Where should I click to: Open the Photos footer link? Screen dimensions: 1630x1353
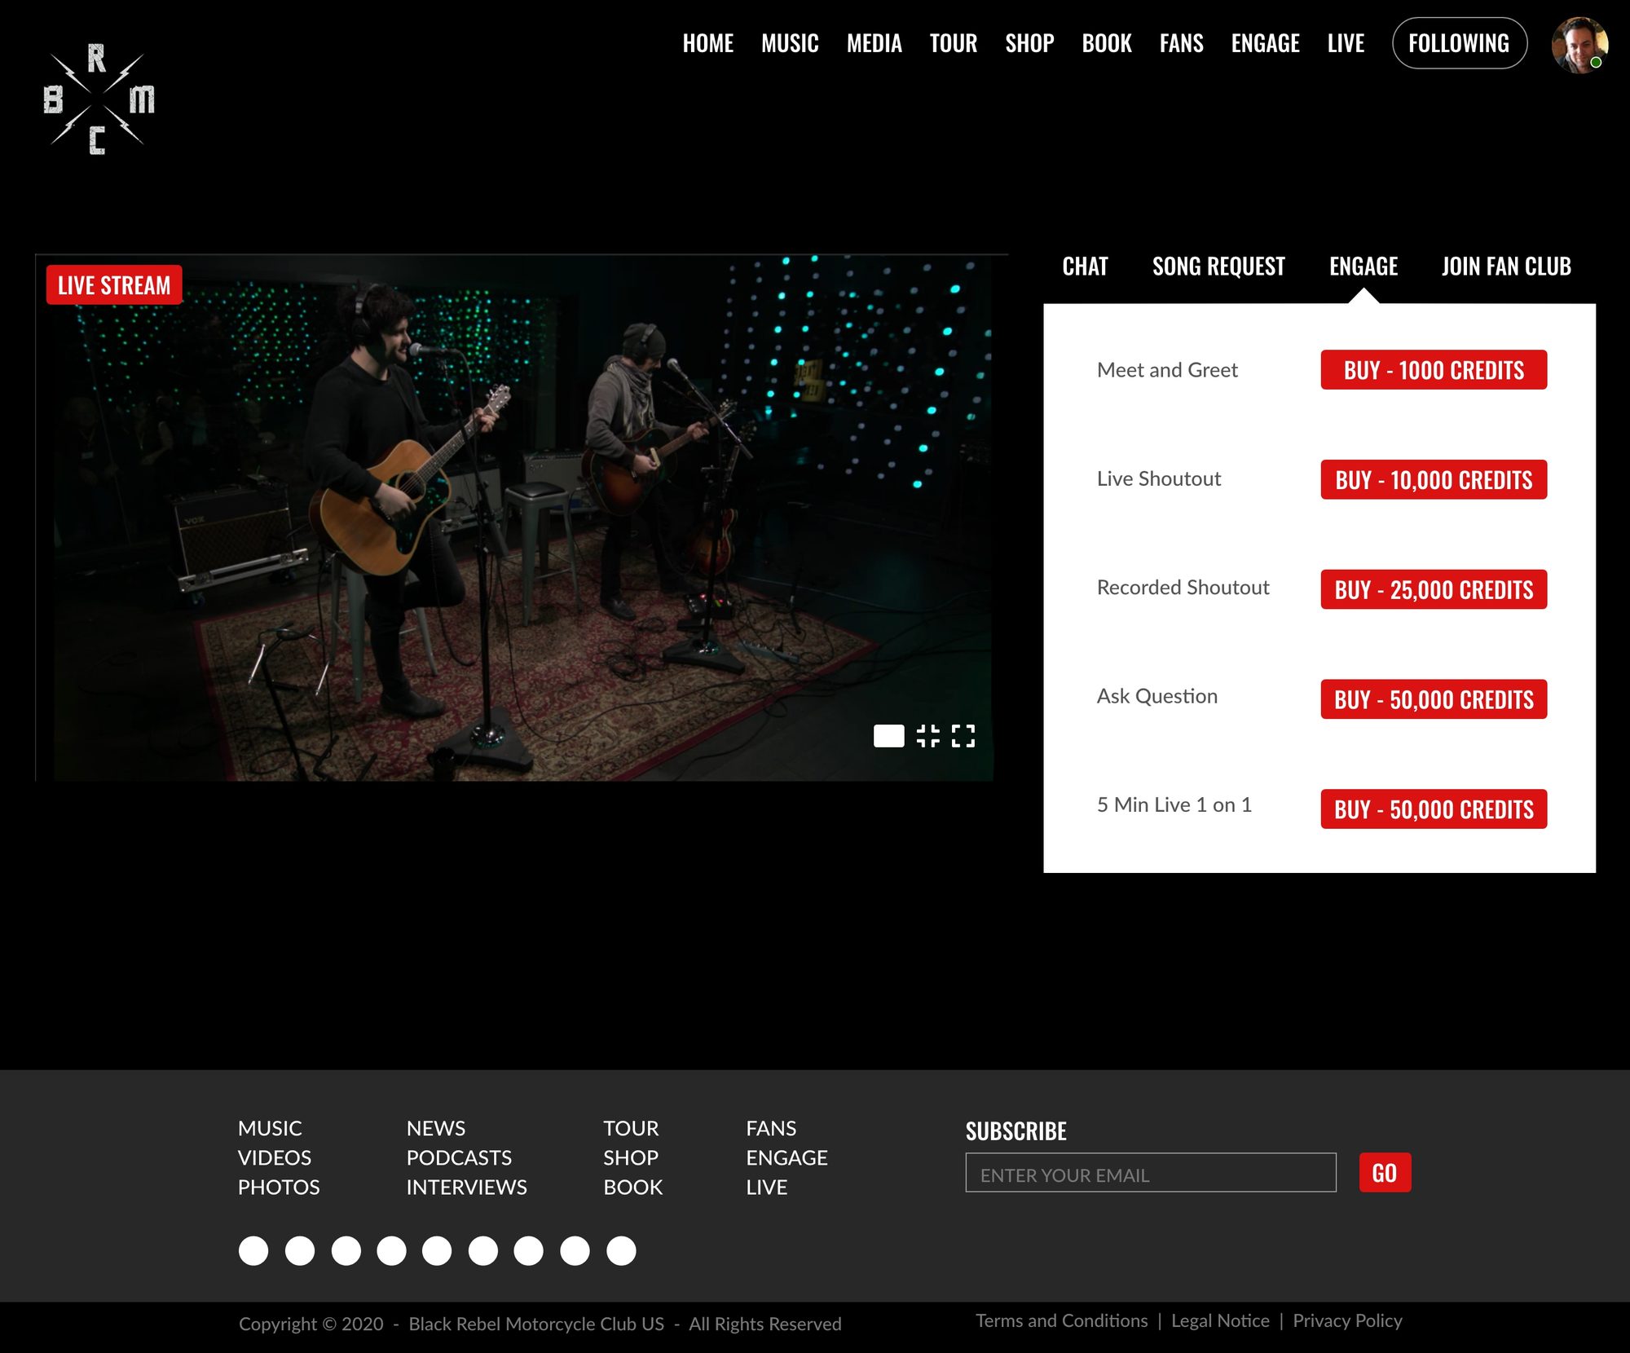click(279, 1188)
